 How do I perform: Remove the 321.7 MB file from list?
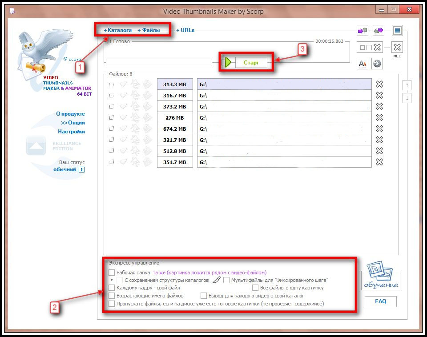point(379,140)
